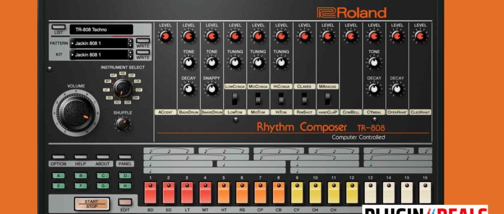Flip the Claves / RimShot switch
The image size is (504, 214).
[304, 99]
